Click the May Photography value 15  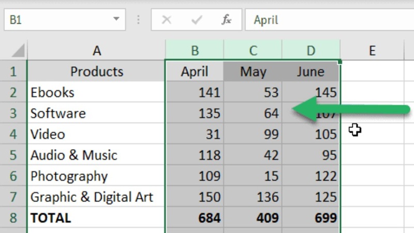coord(253,176)
